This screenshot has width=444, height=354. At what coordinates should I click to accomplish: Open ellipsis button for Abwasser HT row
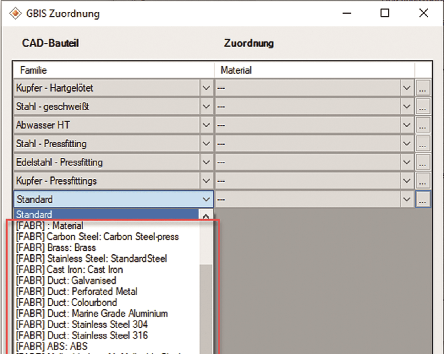tap(423, 126)
